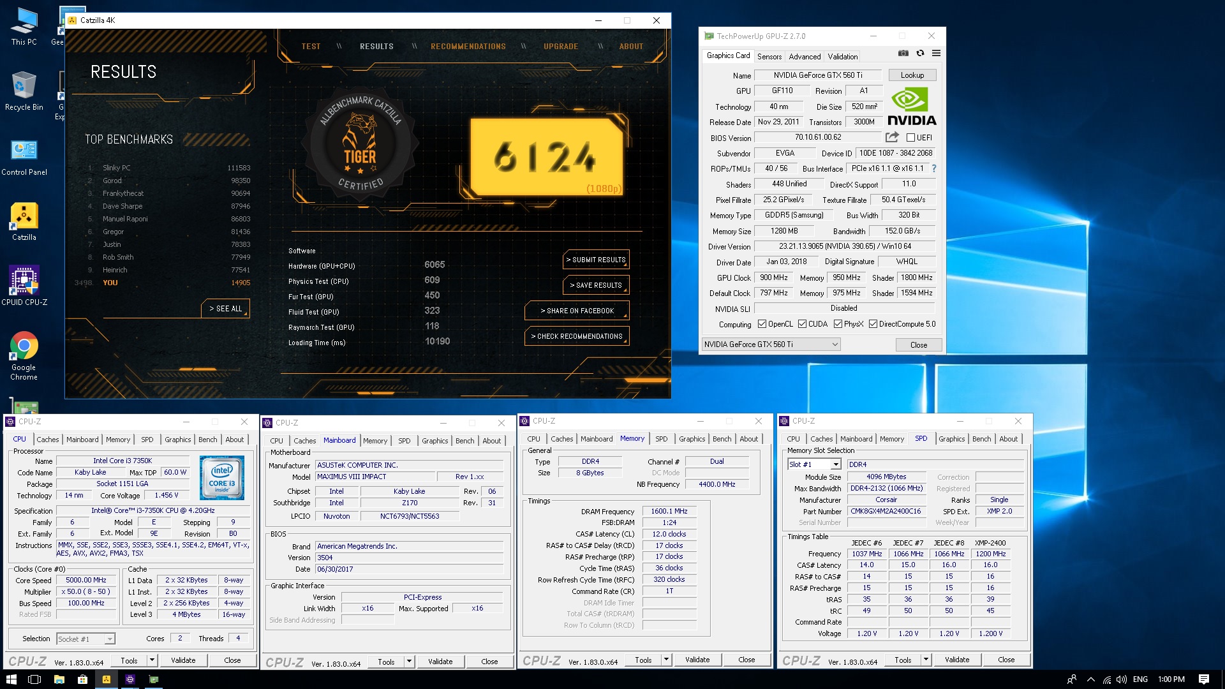Open UPGRADE in Catzilla menu
The height and width of the screenshot is (689, 1225).
pos(561,47)
